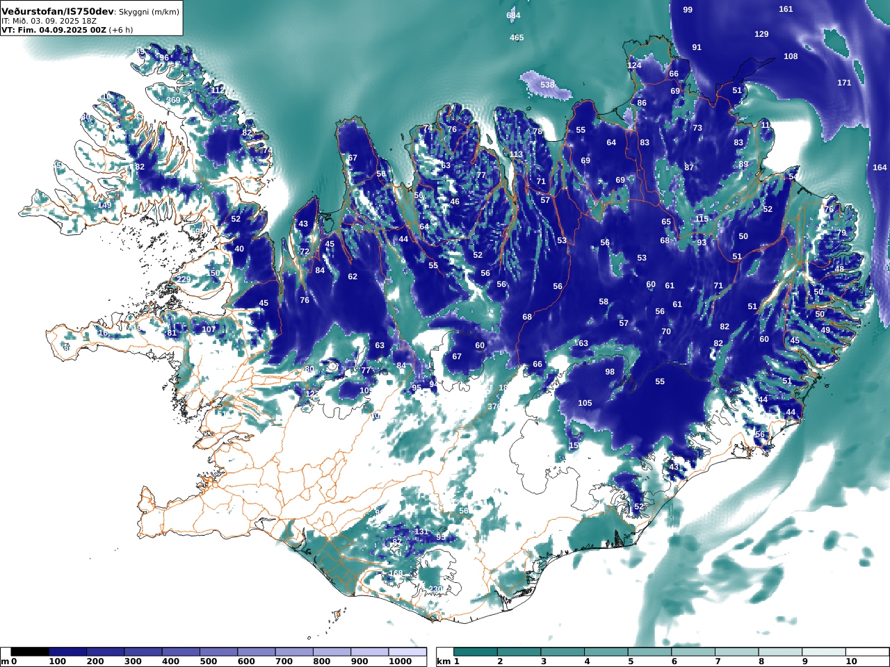Click the 129 value in the northeast sea

click(x=761, y=34)
